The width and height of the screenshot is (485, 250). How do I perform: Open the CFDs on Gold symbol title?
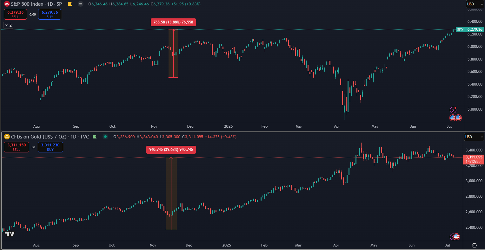click(50, 137)
